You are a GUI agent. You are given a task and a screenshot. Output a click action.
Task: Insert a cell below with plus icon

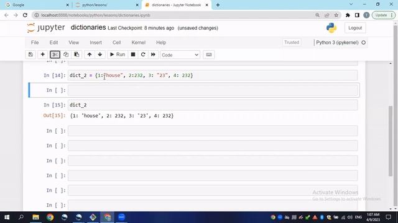pyautogui.click(x=43, y=55)
